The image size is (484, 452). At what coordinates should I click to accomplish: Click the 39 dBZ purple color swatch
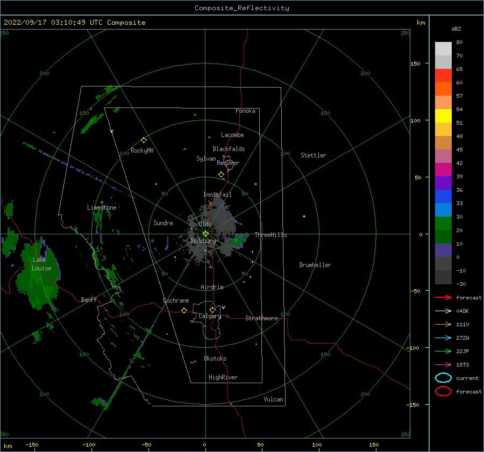pos(443,183)
